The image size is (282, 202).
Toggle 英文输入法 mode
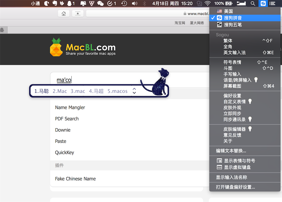[245, 53]
